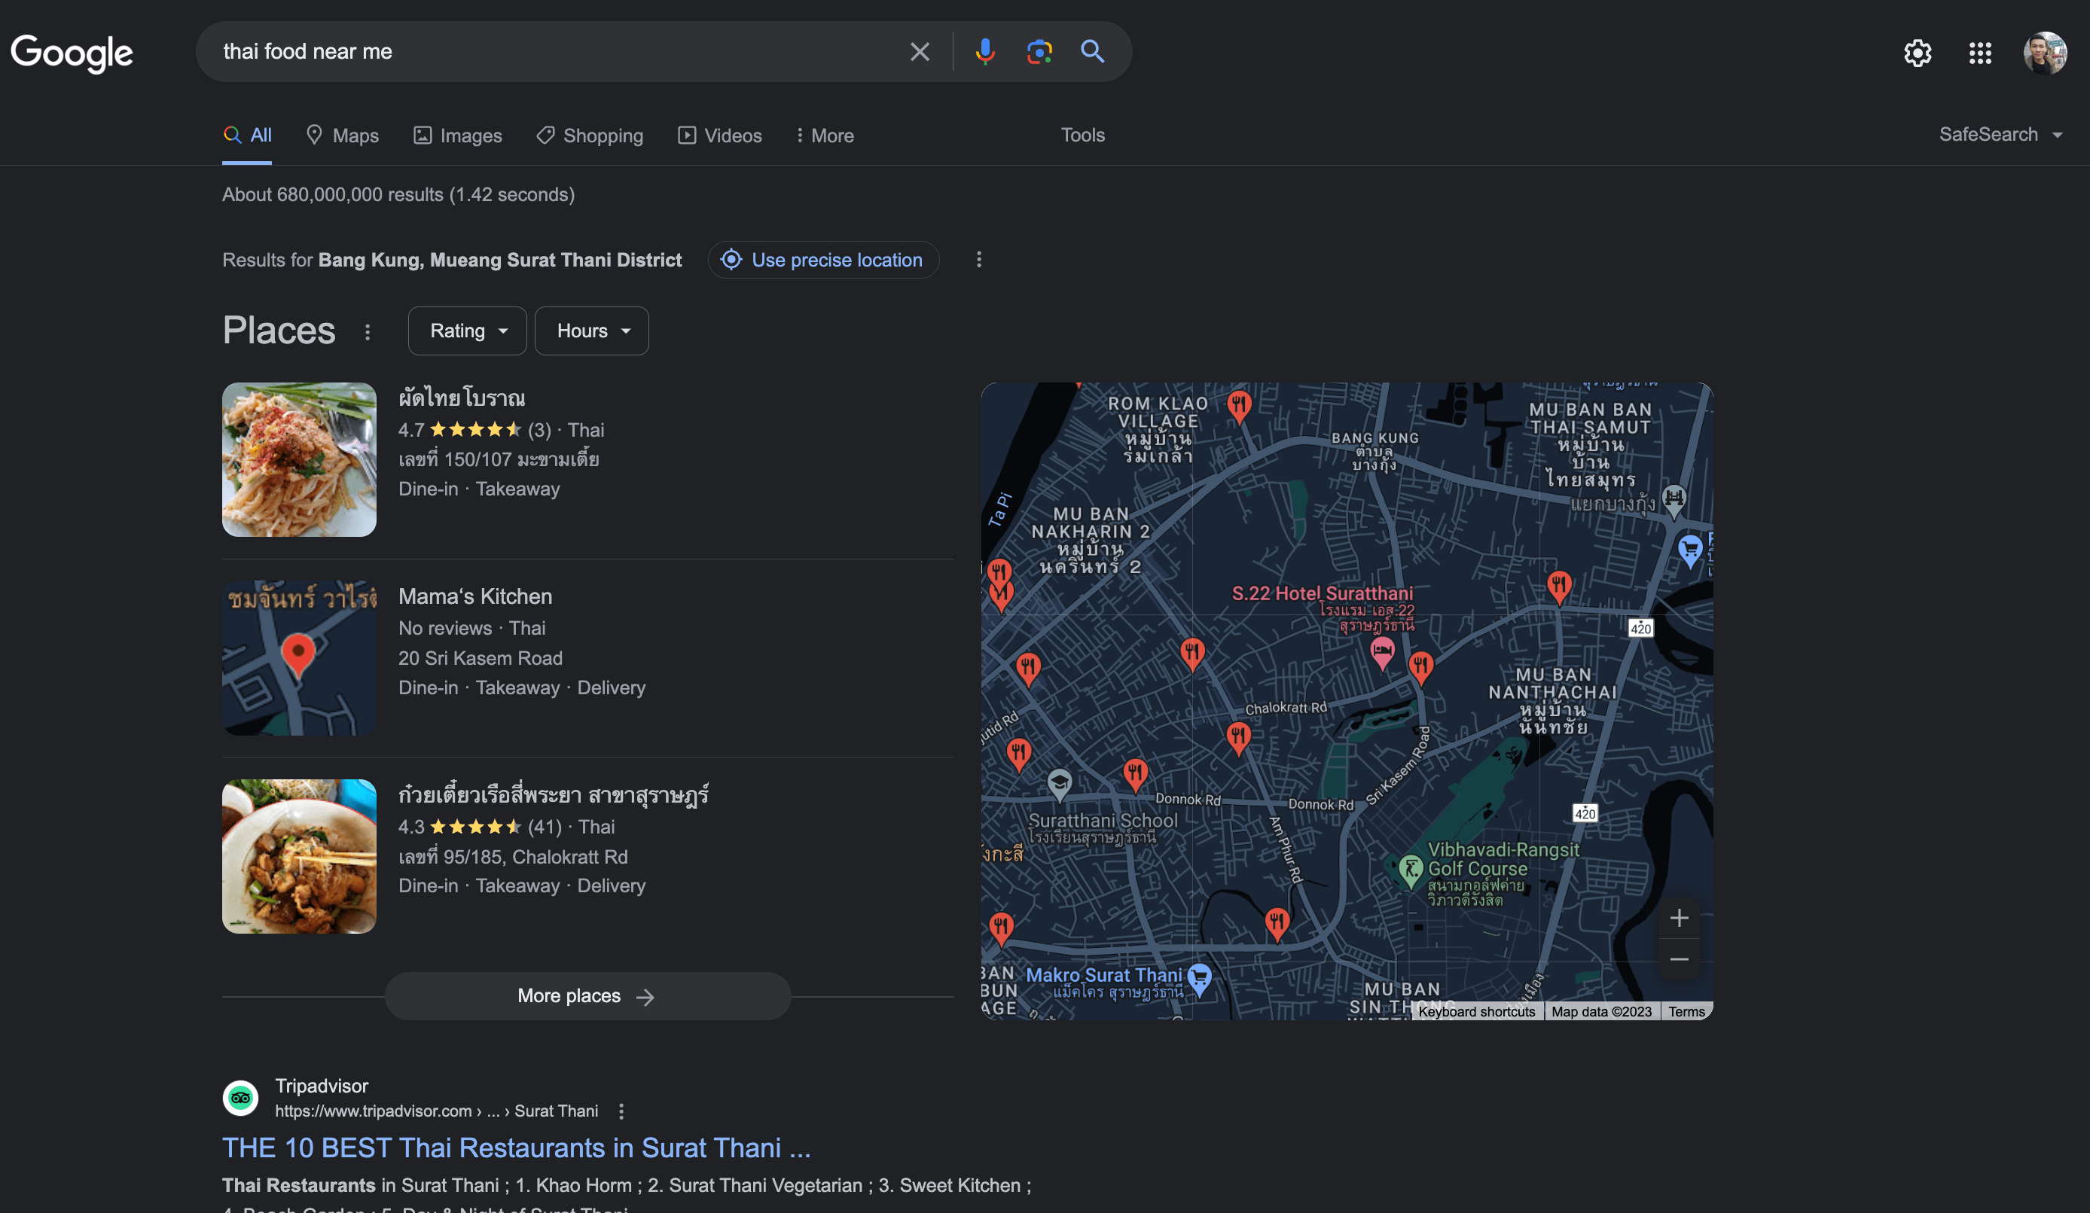This screenshot has height=1213, width=2090.
Task: Expand the Rating filter dropdown
Action: [467, 331]
